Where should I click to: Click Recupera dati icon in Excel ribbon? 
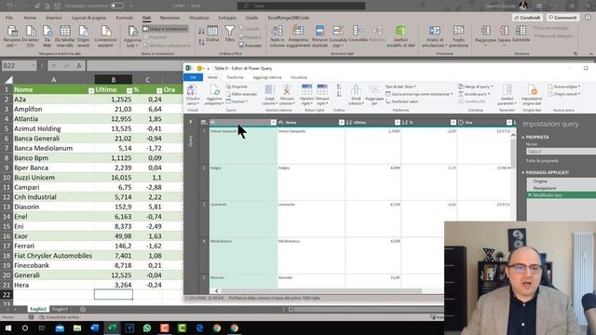click(x=12, y=36)
